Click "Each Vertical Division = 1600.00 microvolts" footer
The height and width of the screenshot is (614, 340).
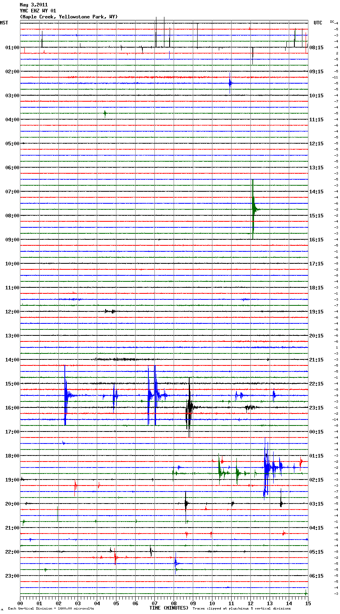coord(51,609)
